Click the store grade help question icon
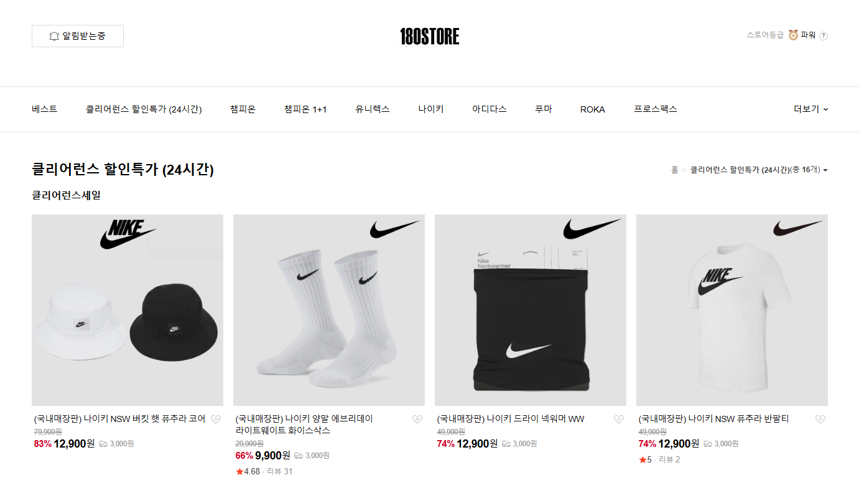859x501 pixels. coord(824,35)
